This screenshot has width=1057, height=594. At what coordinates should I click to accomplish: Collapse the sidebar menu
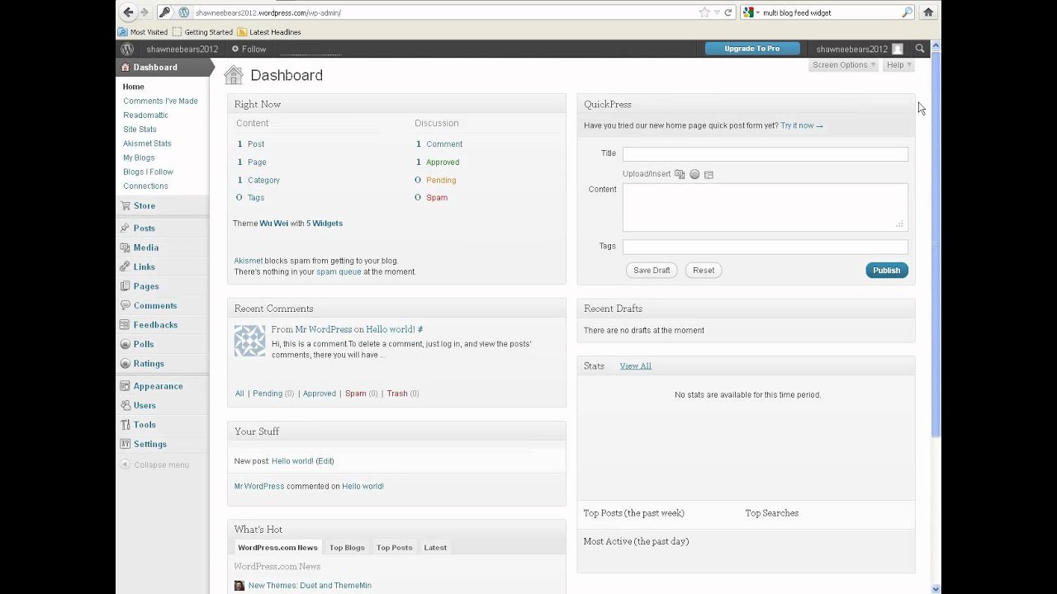coord(155,465)
